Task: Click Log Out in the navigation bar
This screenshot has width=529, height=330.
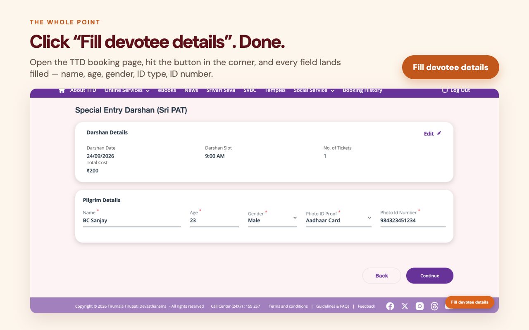Action: point(456,90)
